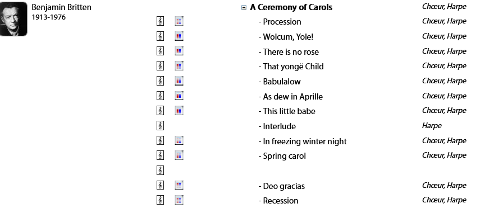The width and height of the screenshot is (494, 208).
Task: Open the sheet music icon for Procession
Action: (160, 21)
